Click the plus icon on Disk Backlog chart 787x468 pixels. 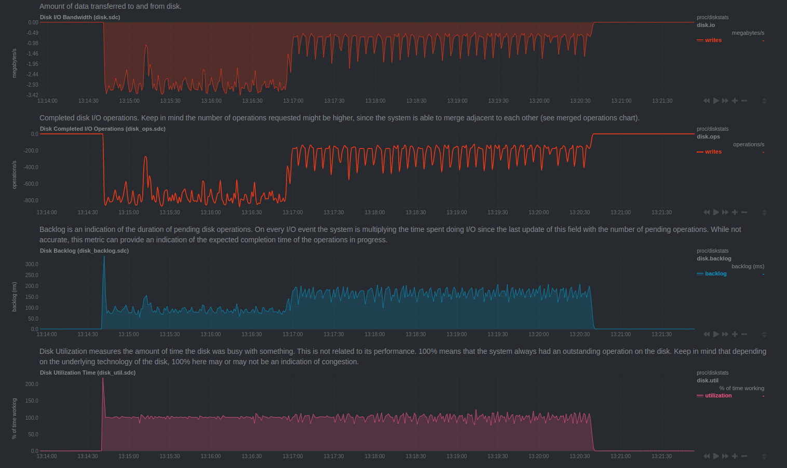735,334
